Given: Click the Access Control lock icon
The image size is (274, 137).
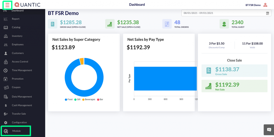Looking at the screenshot, I should [6, 62].
